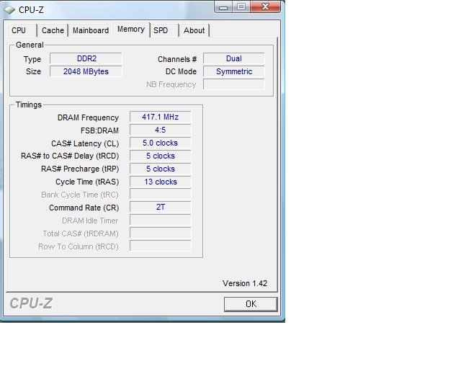
Task: Click the Size field showing 2048 MBytes
Action: [86, 71]
